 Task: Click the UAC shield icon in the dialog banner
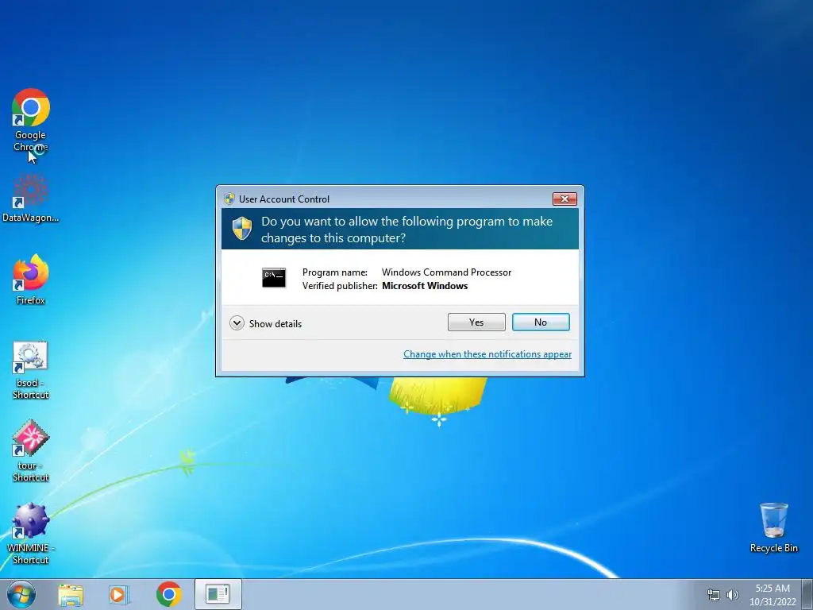241,229
